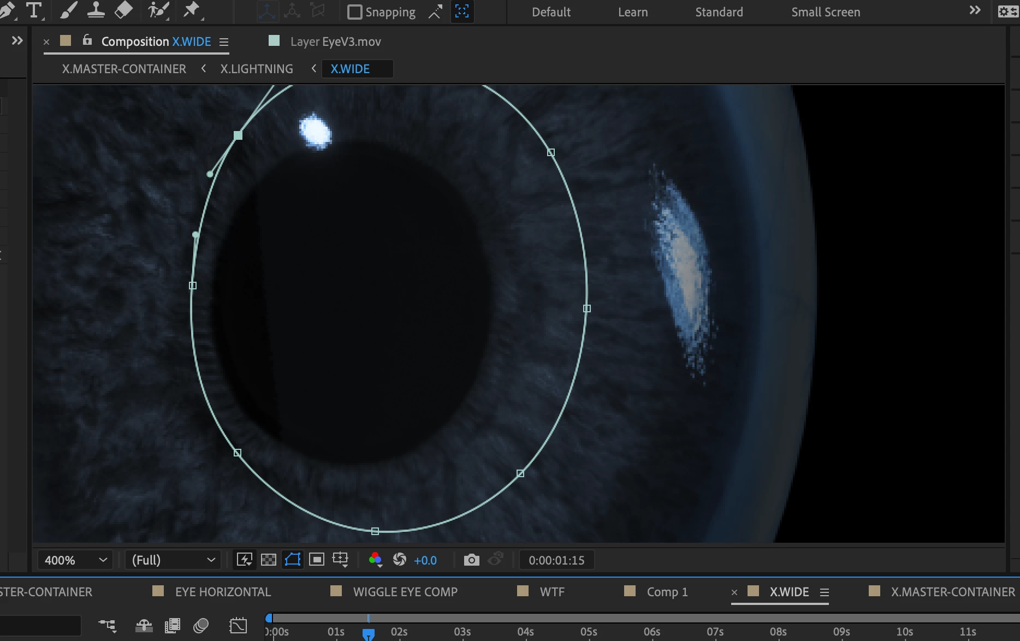
Task: Select the WIGGLE EYE COMP timeline tab
Action: click(x=405, y=592)
